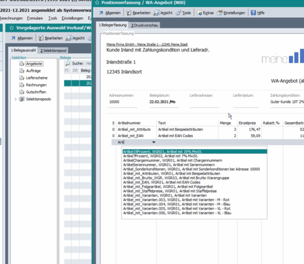Click the Suche magnifier icon in Belege
304x264 pixels.
pyautogui.click(x=68, y=63)
